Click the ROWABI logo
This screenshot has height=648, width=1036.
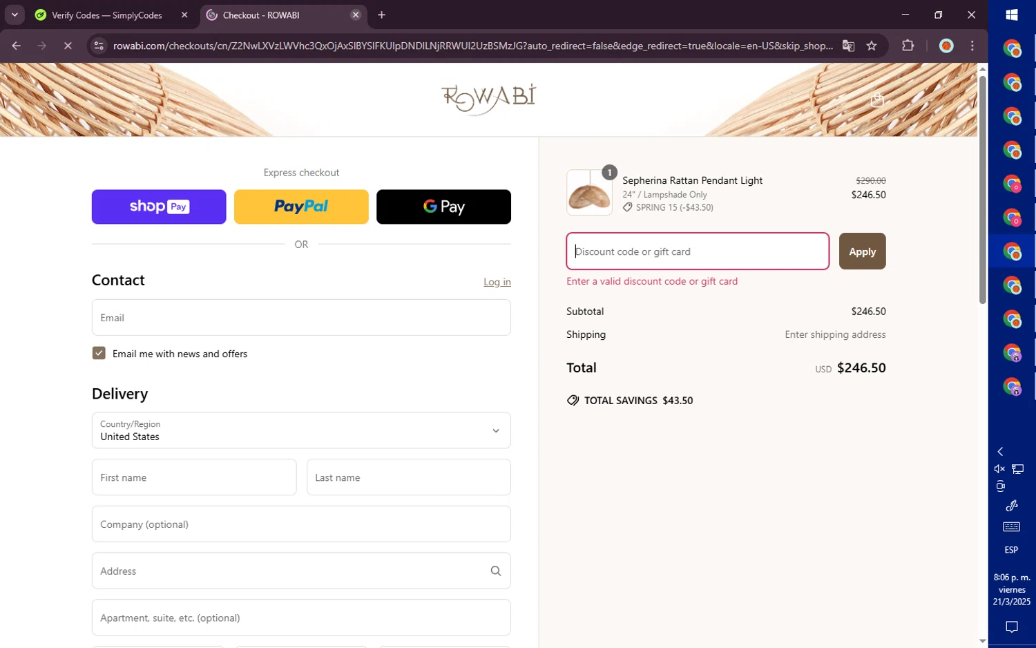(x=488, y=99)
